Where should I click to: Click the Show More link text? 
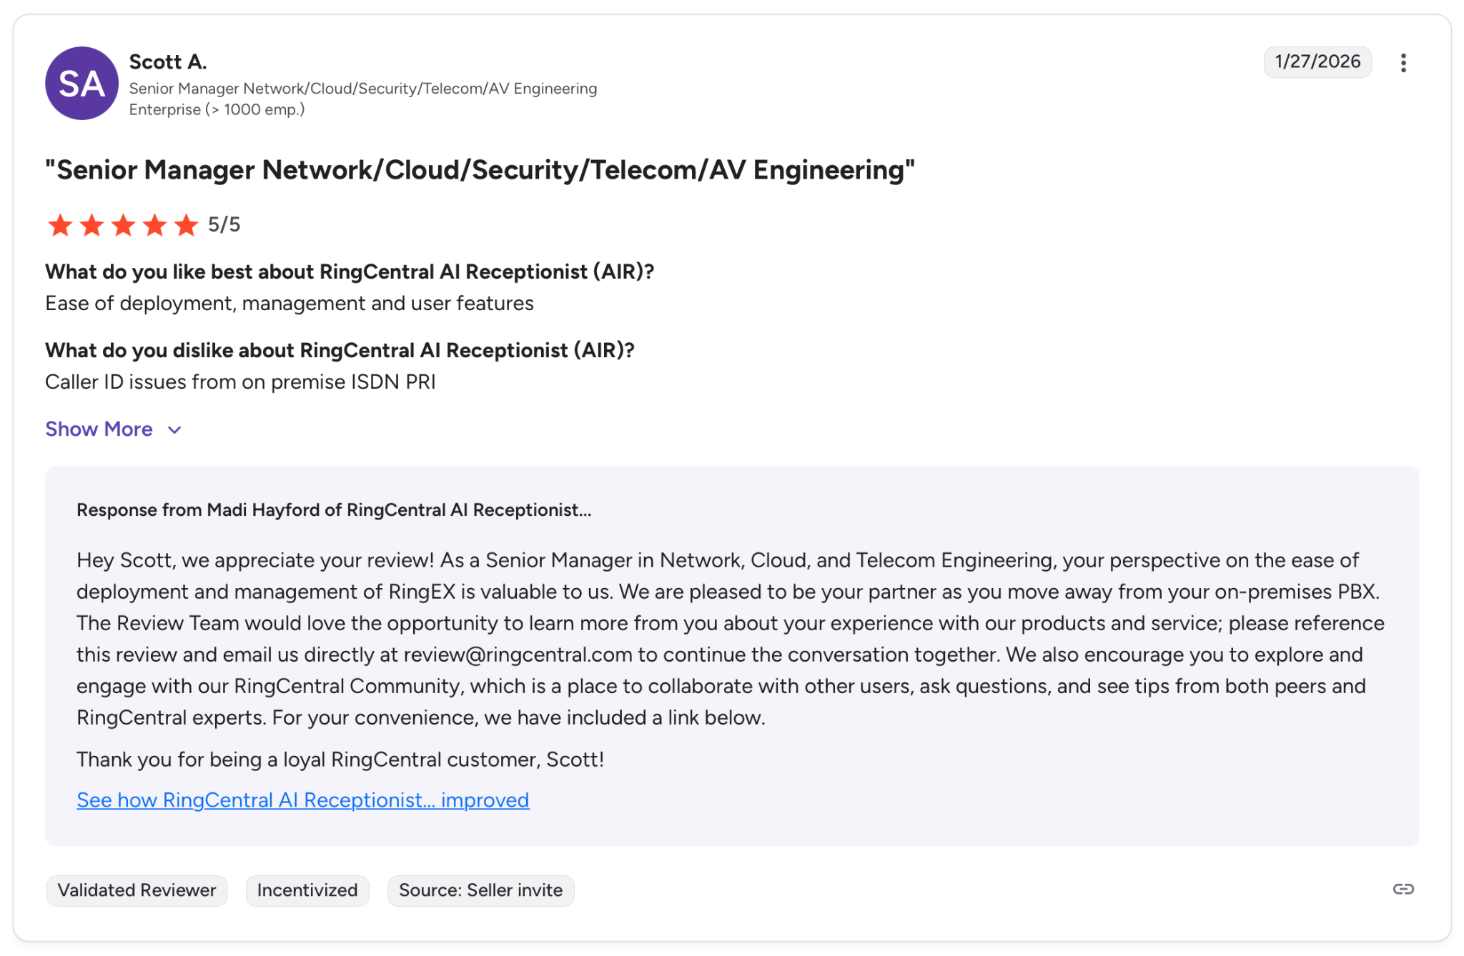[99, 429]
